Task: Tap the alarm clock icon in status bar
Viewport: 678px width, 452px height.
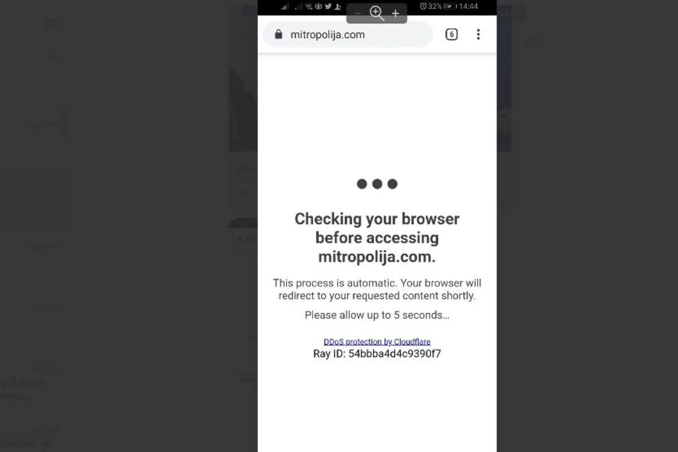Action: tap(423, 6)
